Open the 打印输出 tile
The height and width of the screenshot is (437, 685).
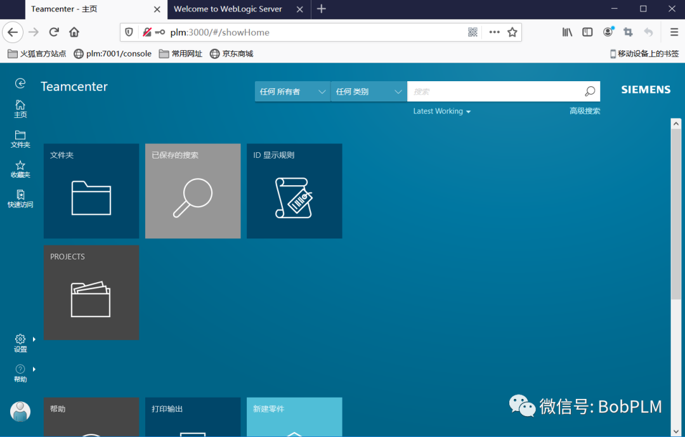coord(193,417)
